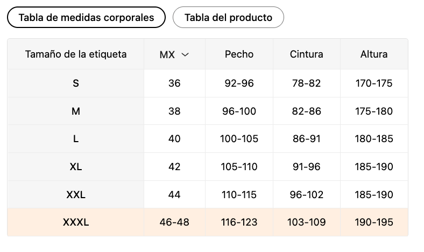Click the 170-175 height cell

(374, 83)
